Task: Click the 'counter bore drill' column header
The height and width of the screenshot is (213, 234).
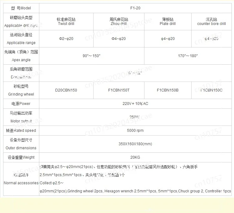Action: coord(212,22)
